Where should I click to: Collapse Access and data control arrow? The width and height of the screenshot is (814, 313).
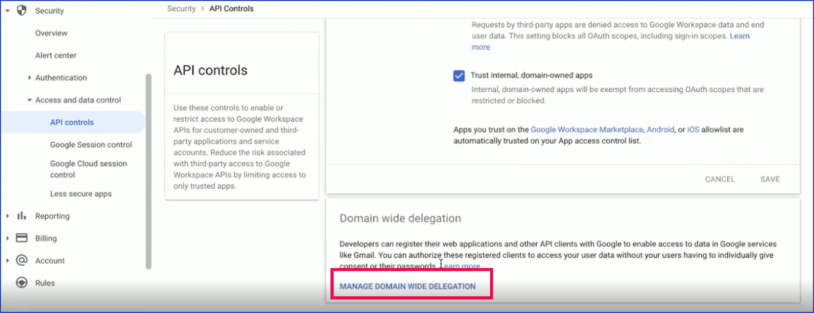tap(29, 100)
